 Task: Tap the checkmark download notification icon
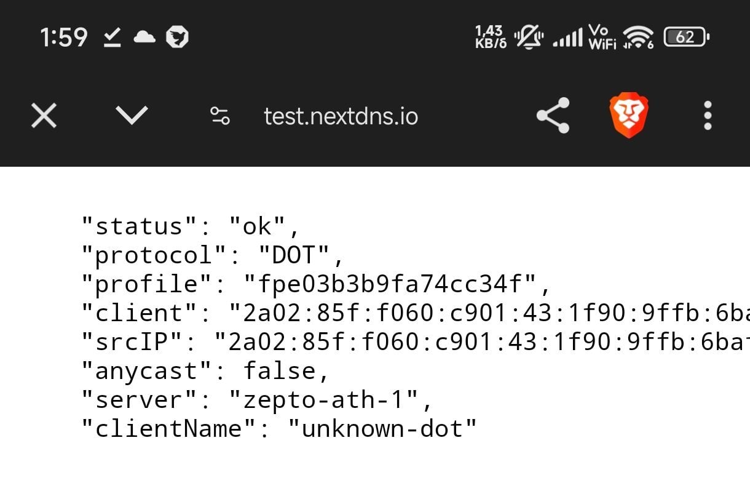tap(111, 38)
